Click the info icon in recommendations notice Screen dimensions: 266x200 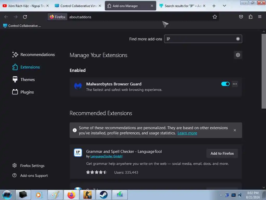(75, 130)
